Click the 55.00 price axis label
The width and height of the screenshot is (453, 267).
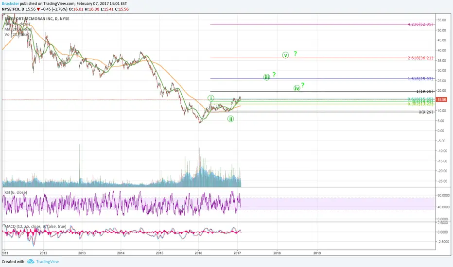tap(441, 20)
